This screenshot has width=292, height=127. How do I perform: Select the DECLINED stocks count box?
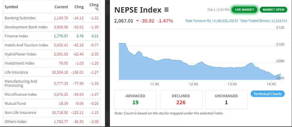tap(181, 99)
